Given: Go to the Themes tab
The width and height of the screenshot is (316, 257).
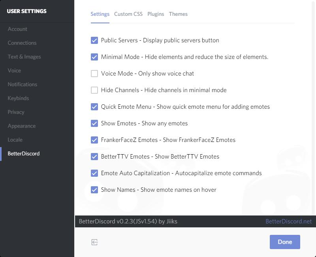Looking at the screenshot, I should pos(178,14).
